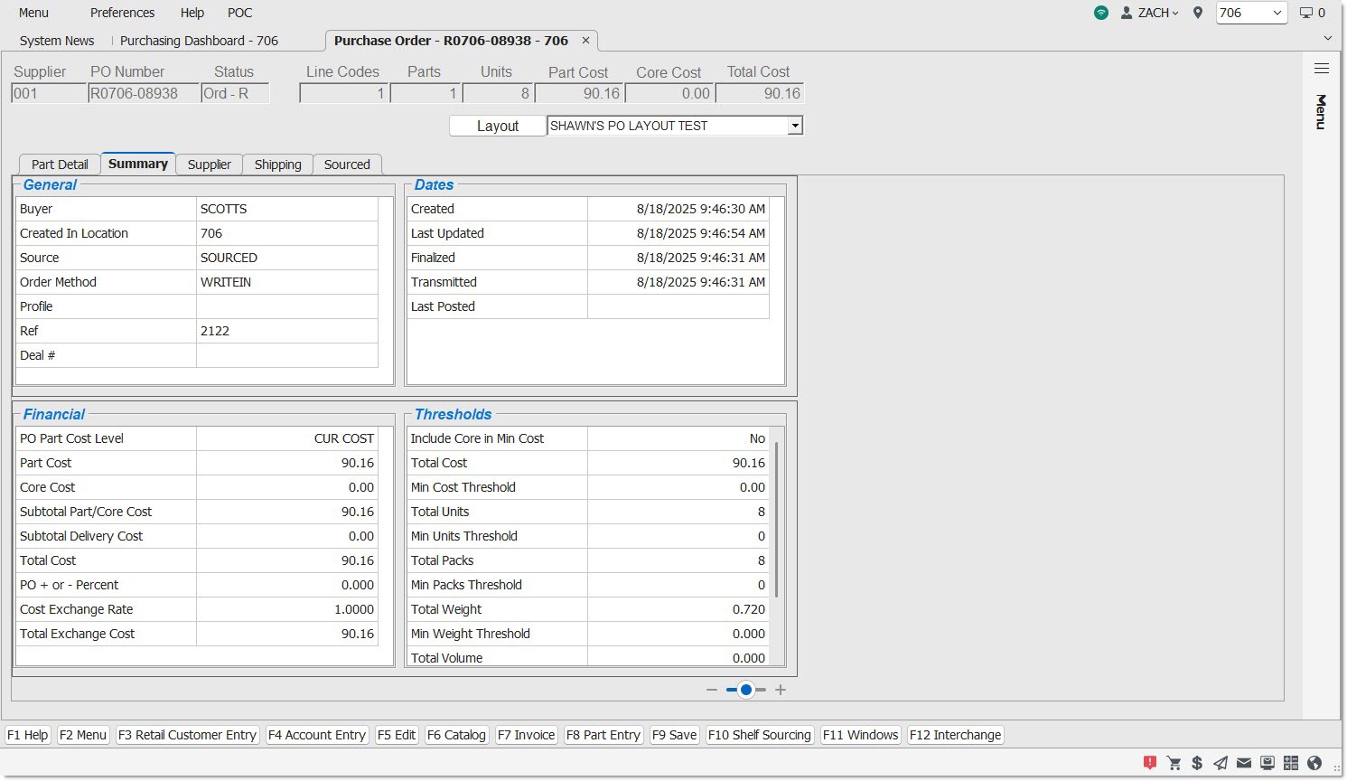Image resolution: width=1347 pixels, height=781 pixels.
Task: Close the Purchase Order tab
Action: (585, 41)
